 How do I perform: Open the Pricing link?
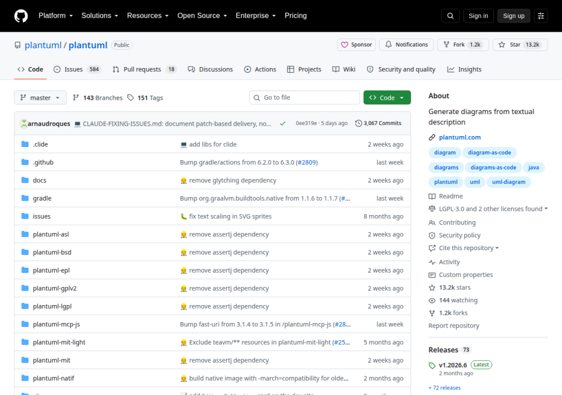[x=295, y=16]
